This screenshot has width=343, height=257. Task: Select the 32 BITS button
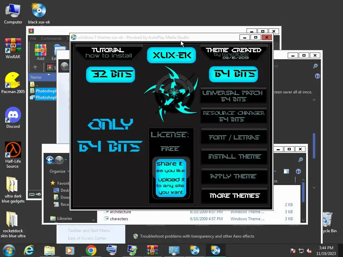[x=111, y=75]
